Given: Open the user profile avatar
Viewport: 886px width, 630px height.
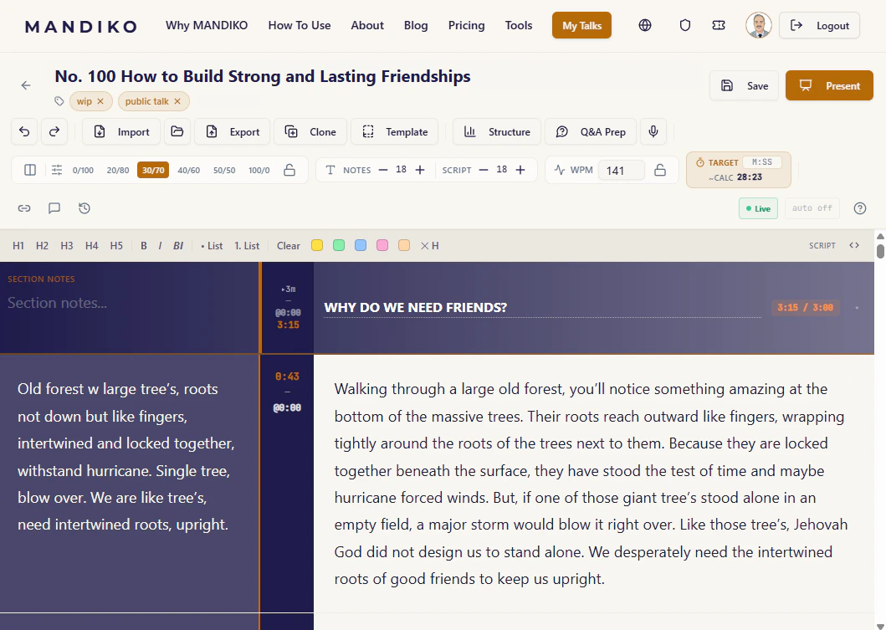Looking at the screenshot, I should click(x=758, y=25).
